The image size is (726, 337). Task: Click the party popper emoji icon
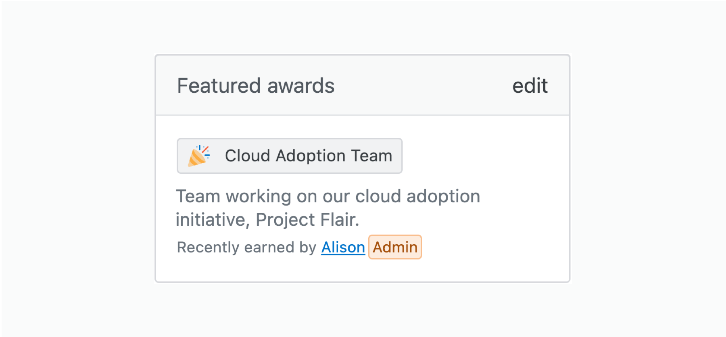click(199, 156)
